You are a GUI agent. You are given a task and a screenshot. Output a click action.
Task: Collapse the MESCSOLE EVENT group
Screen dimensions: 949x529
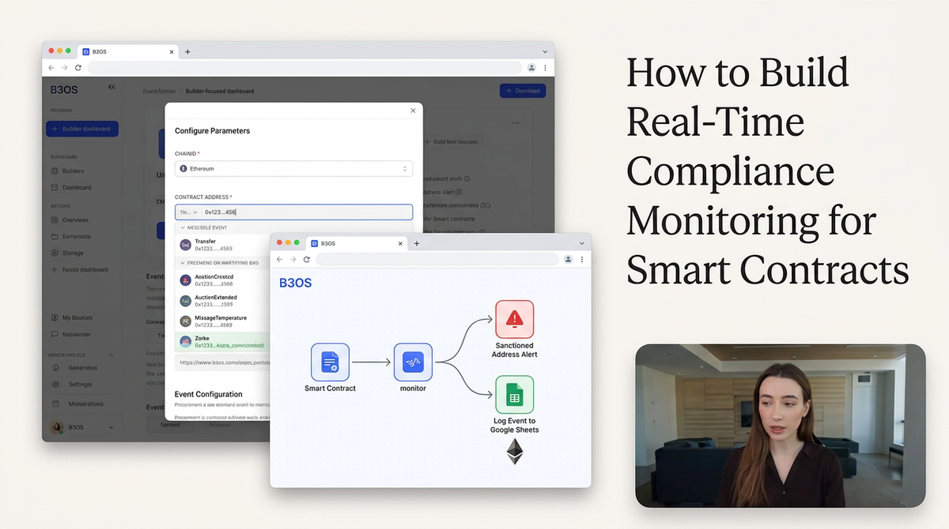click(183, 227)
